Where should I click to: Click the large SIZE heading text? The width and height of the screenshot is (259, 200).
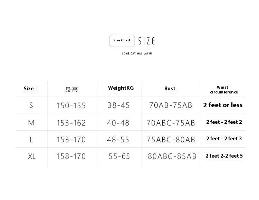(146, 41)
